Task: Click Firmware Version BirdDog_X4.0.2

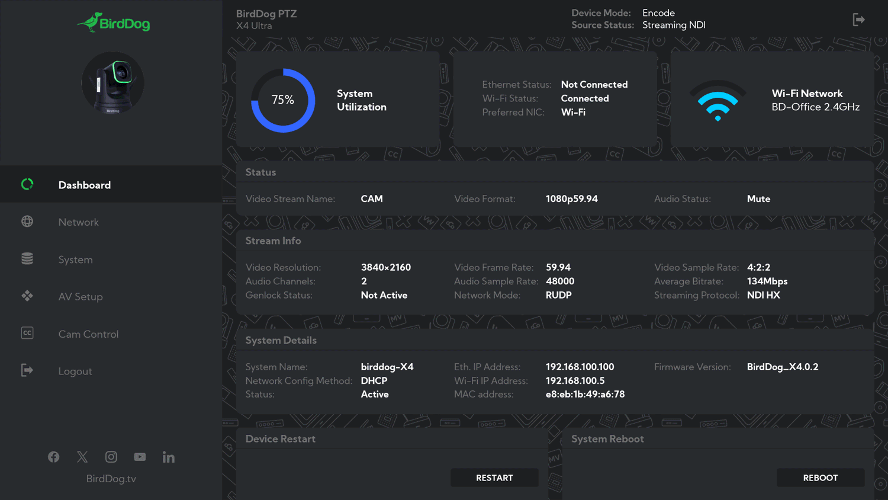Action: (783, 367)
